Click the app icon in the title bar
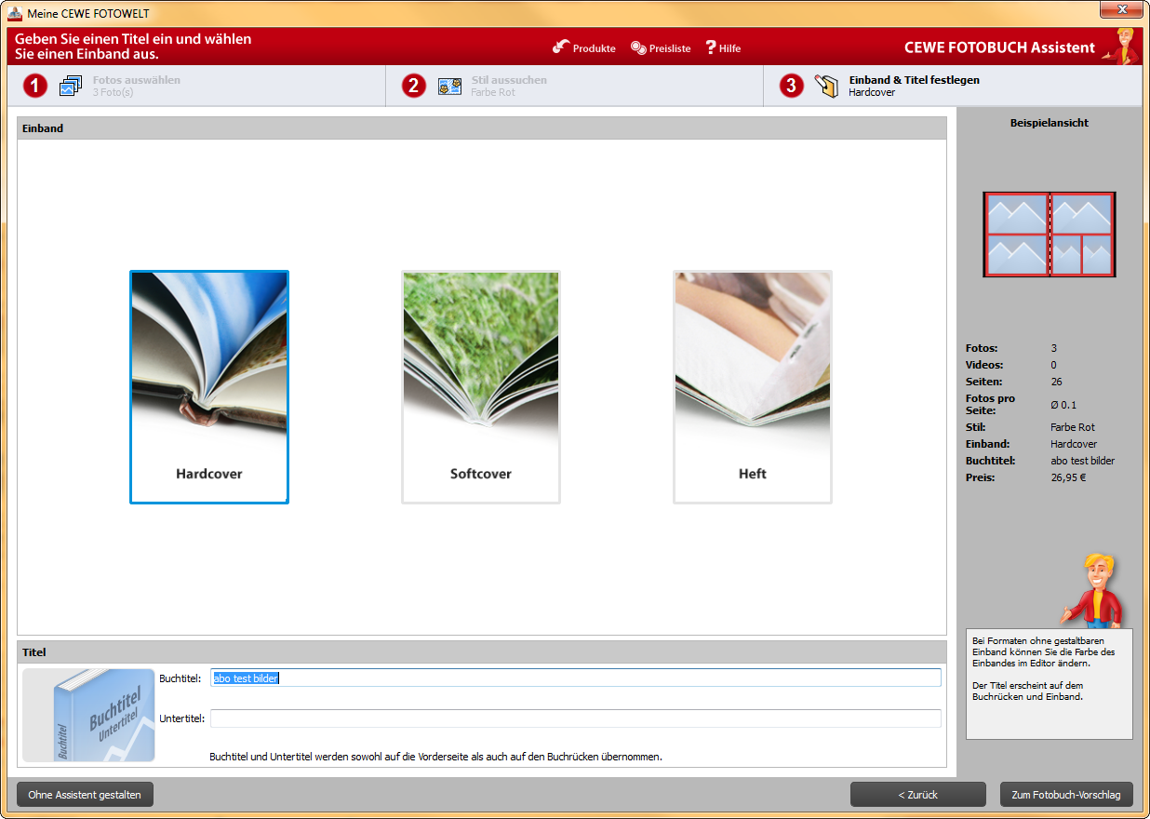This screenshot has width=1150, height=819. click(15, 14)
